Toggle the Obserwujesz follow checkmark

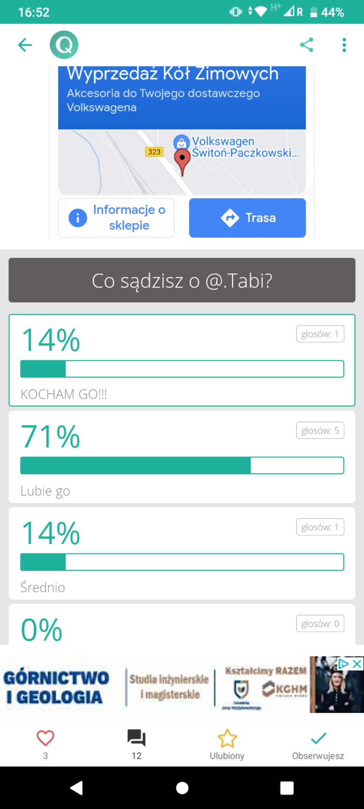pyautogui.click(x=318, y=738)
